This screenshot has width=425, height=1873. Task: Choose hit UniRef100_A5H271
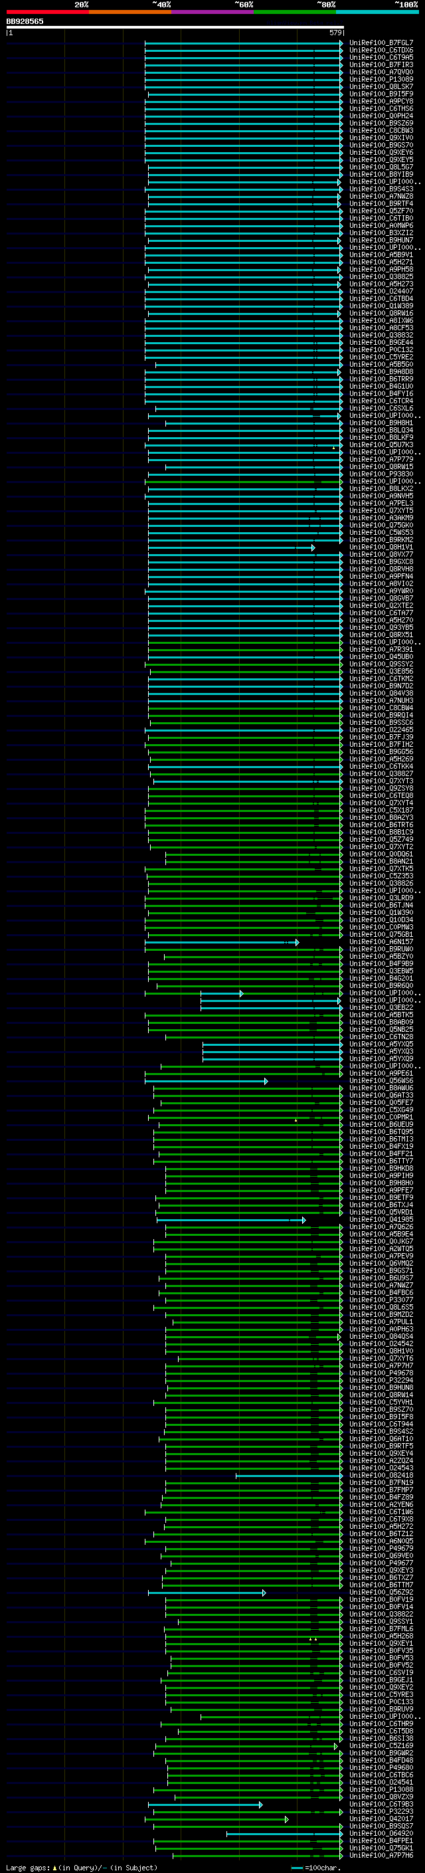click(x=381, y=262)
